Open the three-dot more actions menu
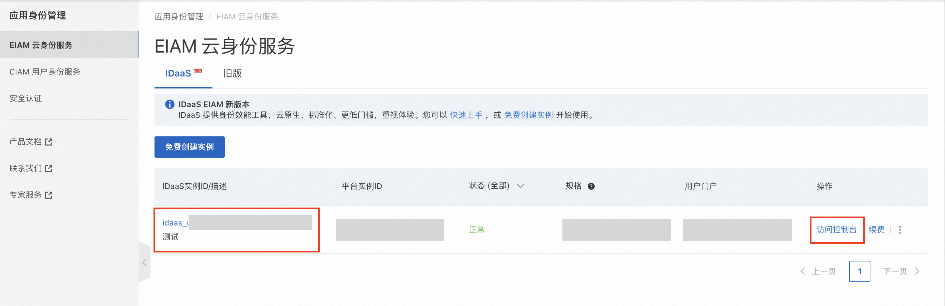Image resolution: width=945 pixels, height=306 pixels. pos(900,230)
